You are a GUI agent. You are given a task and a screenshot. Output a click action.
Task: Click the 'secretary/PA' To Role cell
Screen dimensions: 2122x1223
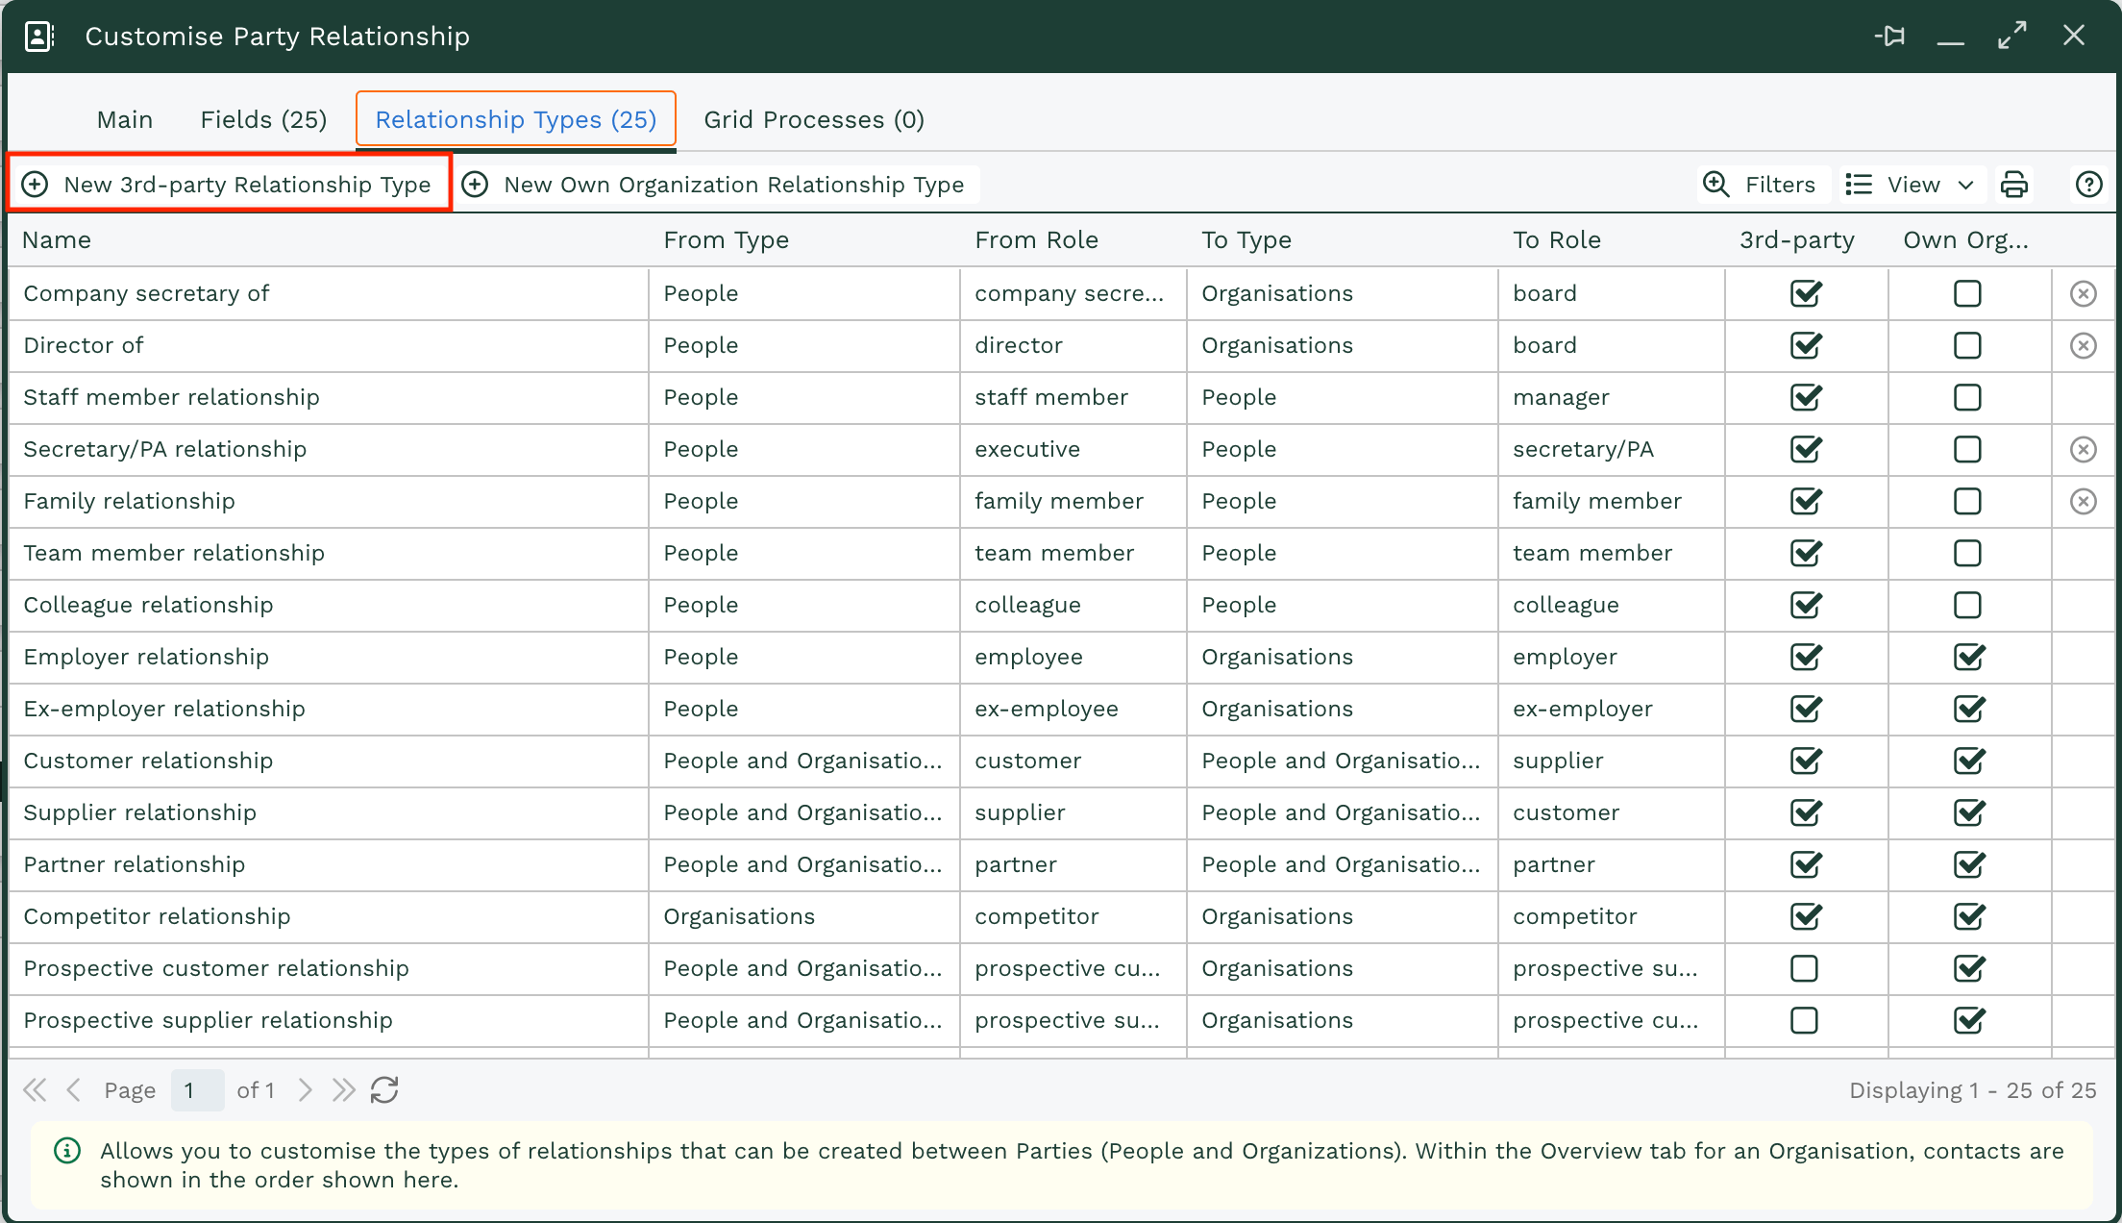click(x=1612, y=449)
